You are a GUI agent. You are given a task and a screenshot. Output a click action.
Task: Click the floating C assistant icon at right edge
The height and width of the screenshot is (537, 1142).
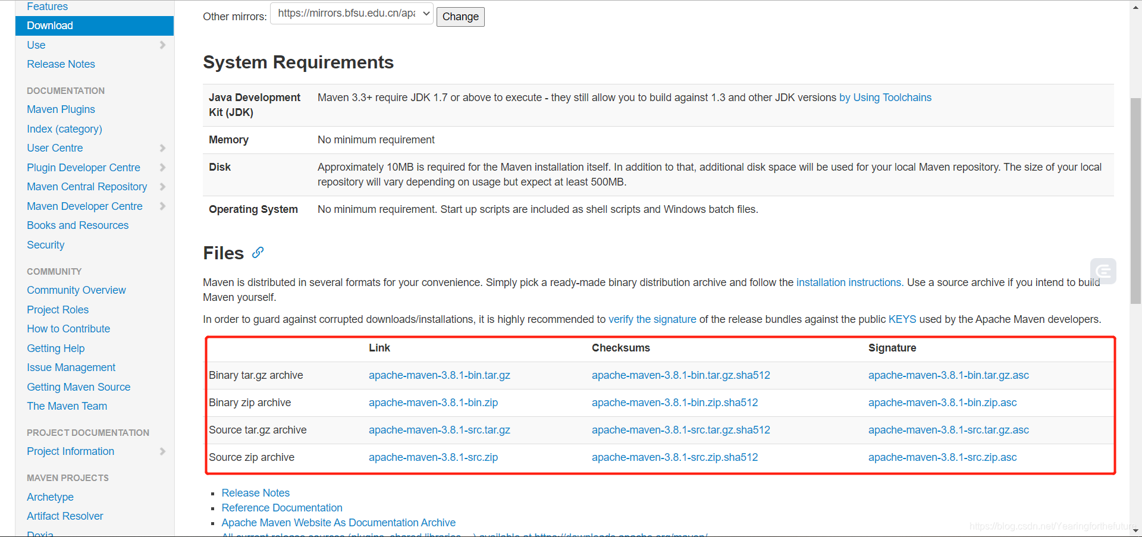click(1103, 271)
